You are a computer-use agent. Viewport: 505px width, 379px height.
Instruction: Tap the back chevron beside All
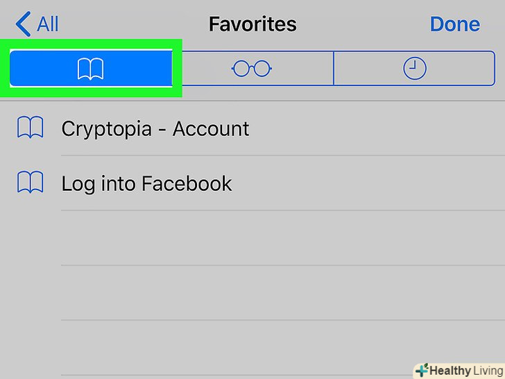pos(23,24)
